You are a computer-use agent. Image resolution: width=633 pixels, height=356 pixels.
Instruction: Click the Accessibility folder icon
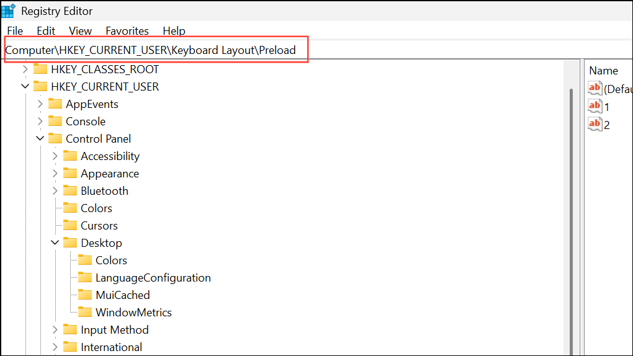70,156
